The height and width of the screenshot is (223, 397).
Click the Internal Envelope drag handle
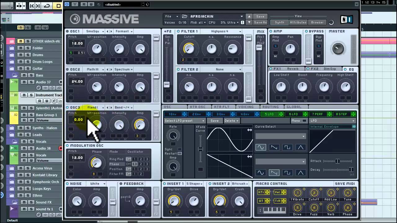[x=354, y=127]
